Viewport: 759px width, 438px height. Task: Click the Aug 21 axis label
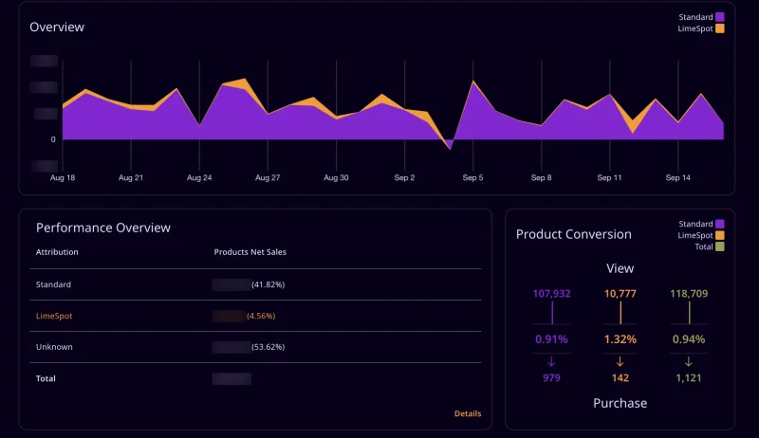(131, 177)
